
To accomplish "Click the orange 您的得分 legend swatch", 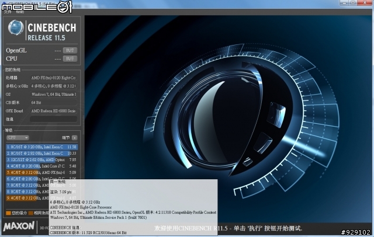I will tap(8, 213).
